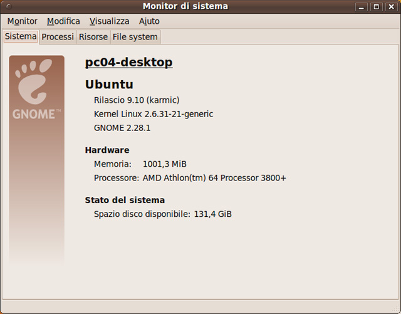
Task: Open the Aiuto menu
Action: coord(149,21)
